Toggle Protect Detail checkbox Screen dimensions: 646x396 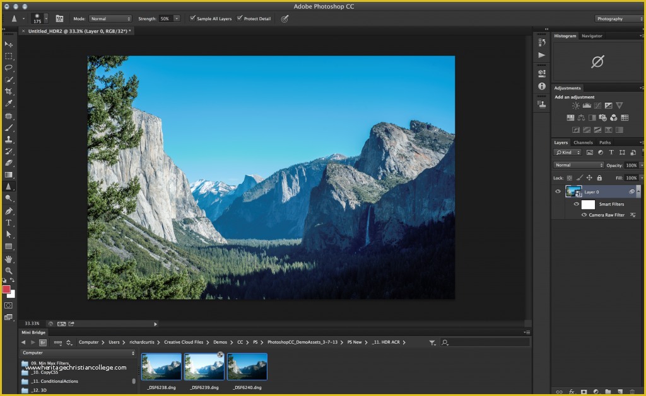(239, 18)
